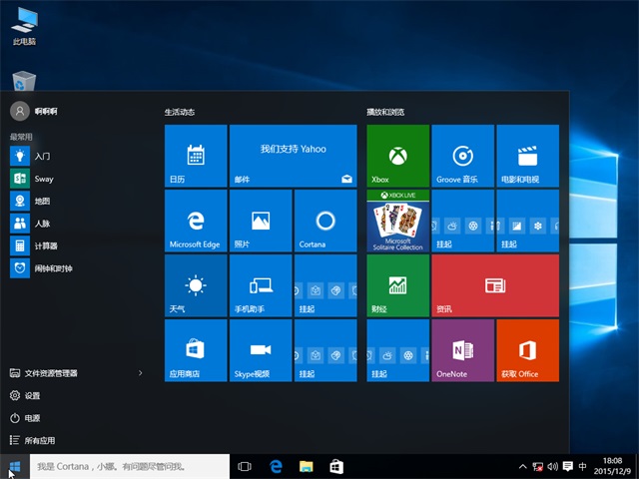The image size is (639, 479).
Task: Expand the 文件资源管理器 jump list arrow
Action: pyautogui.click(x=141, y=373)
